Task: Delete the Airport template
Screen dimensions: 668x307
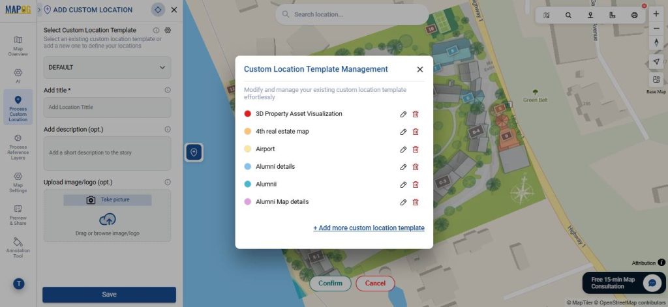Action: [x=416, y=149]
